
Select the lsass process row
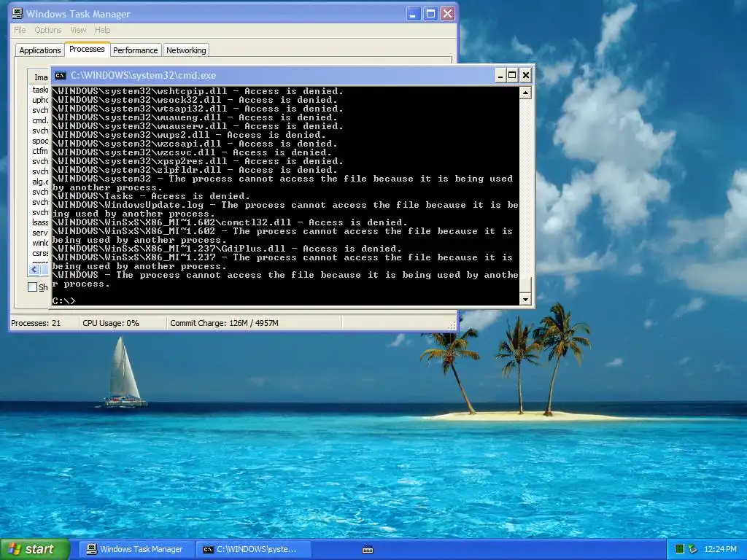(x=40, y=222)
